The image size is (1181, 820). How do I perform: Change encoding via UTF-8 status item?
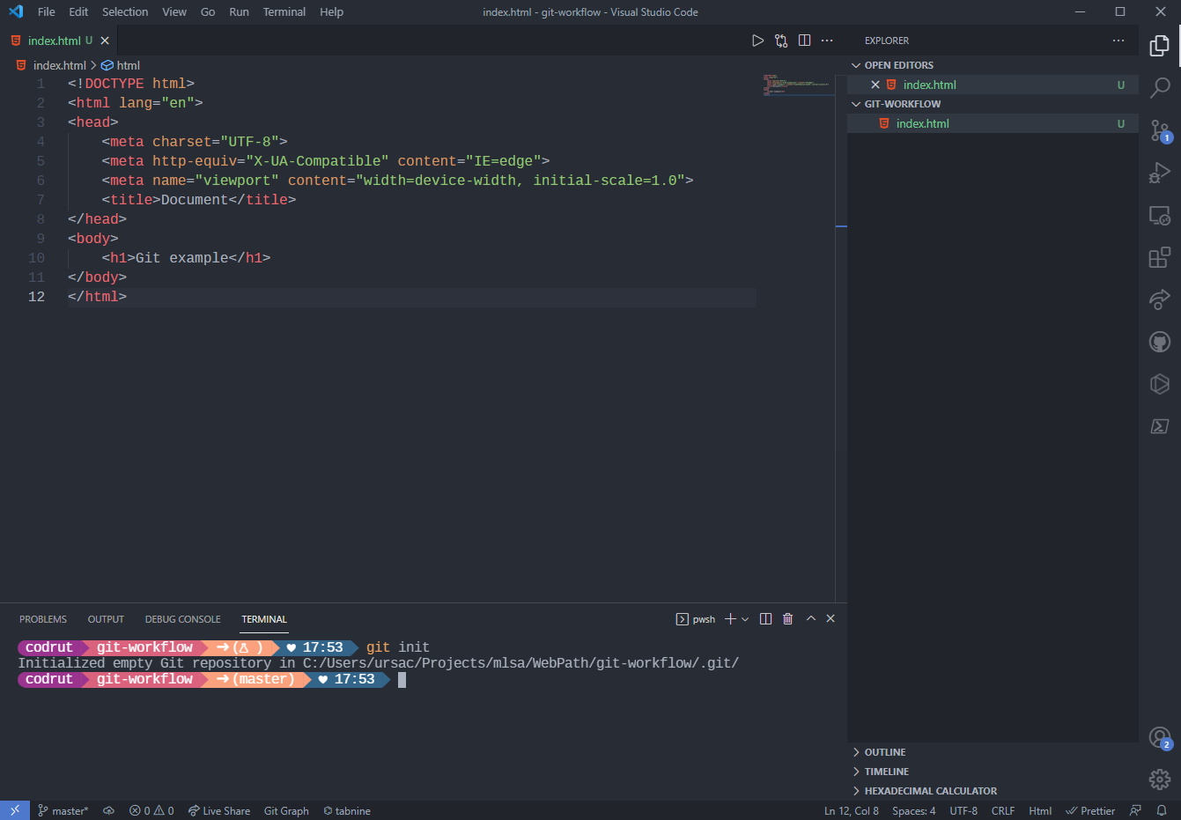(963, 810)
